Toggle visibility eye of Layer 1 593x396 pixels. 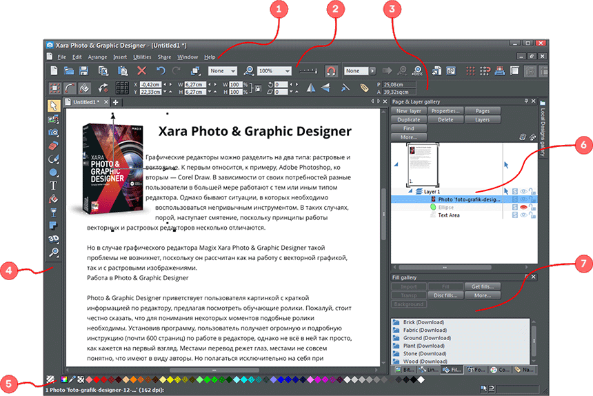click(x=523, y=192)
